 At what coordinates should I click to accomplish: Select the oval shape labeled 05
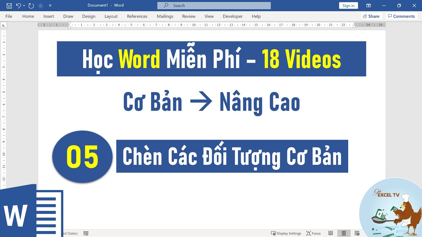coord(82,157)
